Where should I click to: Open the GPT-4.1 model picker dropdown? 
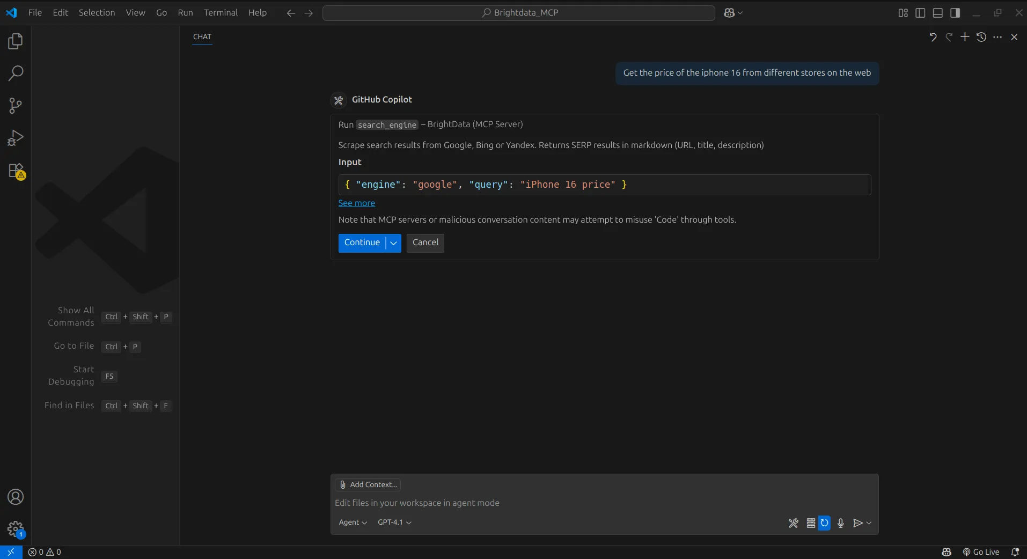[x=394, y=522]
